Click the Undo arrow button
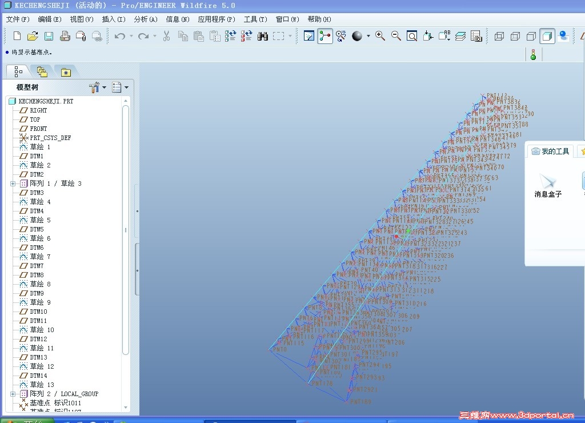The width and height of the screenshot is (585, 423). click(x=120, y=36)
